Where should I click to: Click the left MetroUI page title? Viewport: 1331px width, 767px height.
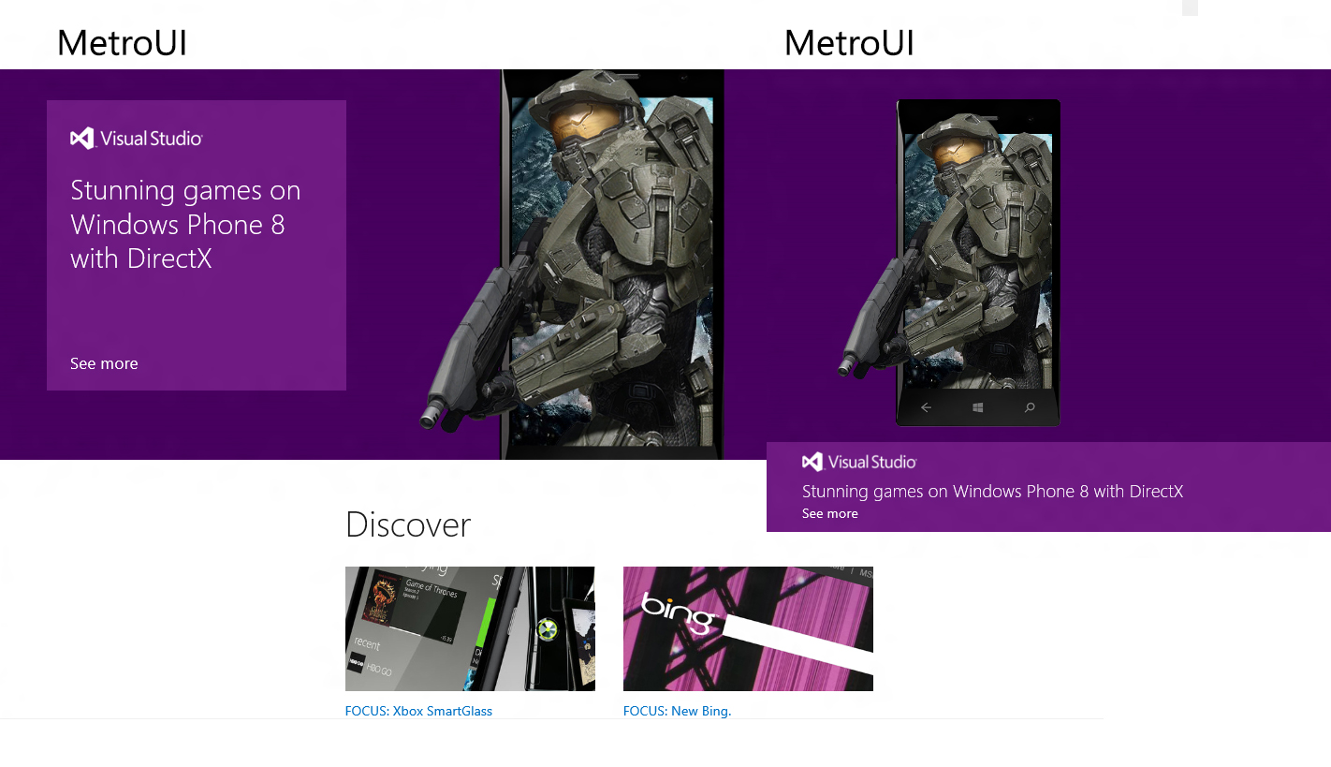123,43
